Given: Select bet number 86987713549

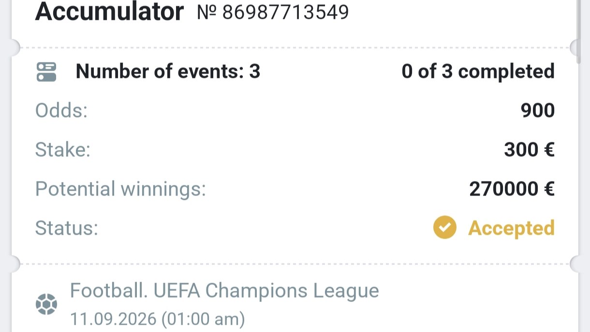Looking at the screenshot, I should (x=273, y=12).
